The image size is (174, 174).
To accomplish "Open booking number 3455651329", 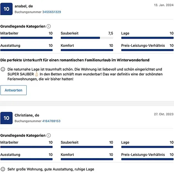I will (51, 12).
